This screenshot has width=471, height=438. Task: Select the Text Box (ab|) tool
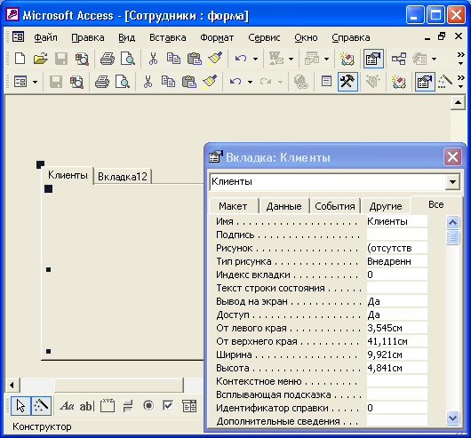pos(87,406)
